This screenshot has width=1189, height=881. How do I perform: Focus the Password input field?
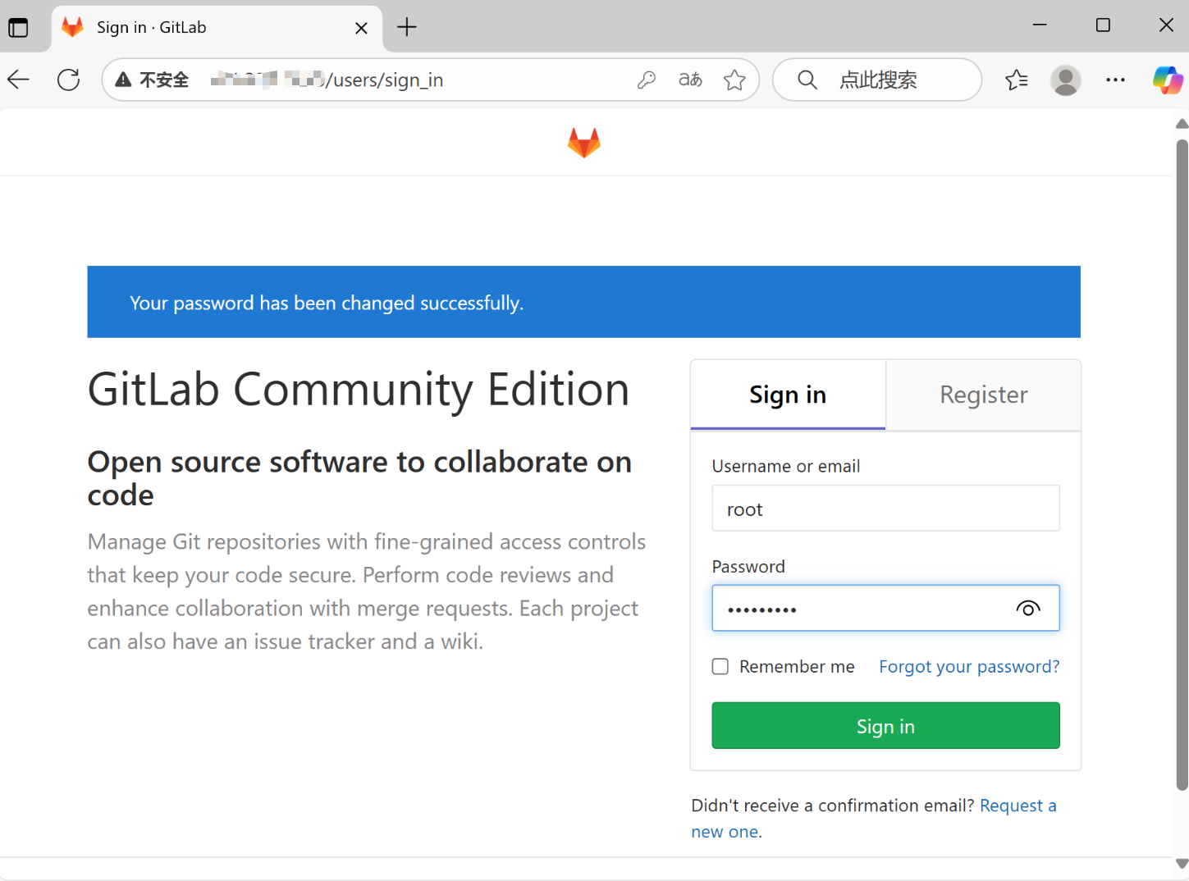(x=885, y=608)
